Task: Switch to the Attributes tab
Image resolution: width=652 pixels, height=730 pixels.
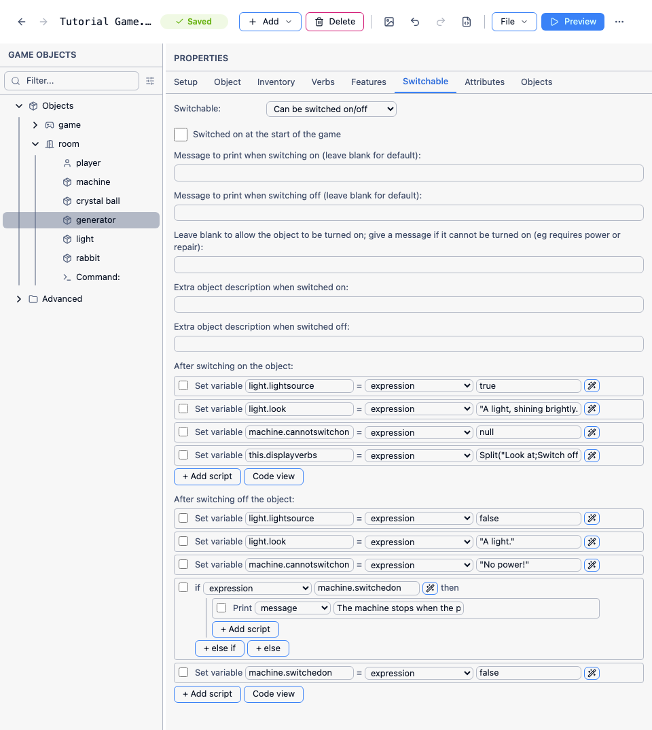Action: pyautogui.click(x=484, y=82)
